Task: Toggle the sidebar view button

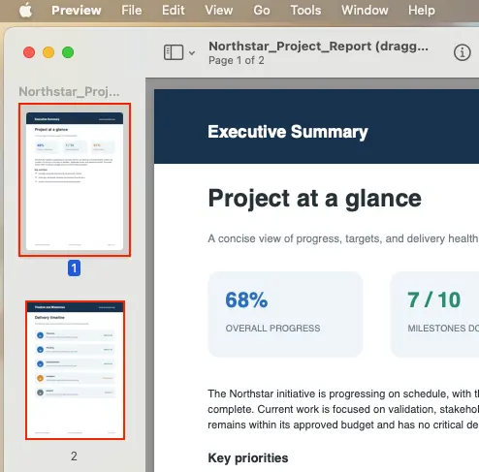Action: point(174,52)
